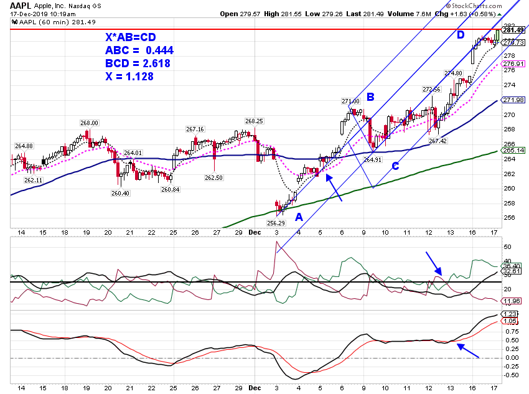Click the blue letter B label
529x394 pixels.
pyautogui.click(x=370, y=97)
